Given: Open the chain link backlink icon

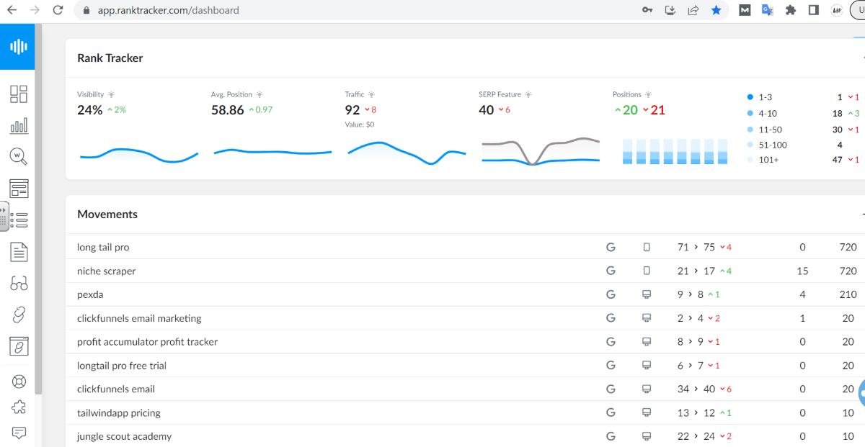Looking at the screenshot, I should click(x=19, y=315).
